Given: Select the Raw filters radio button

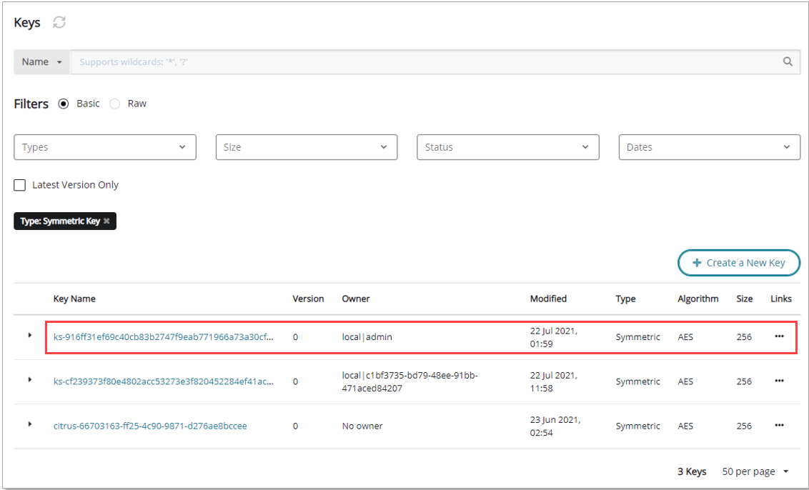Looking at the screenshot, I should coord(115,104).
